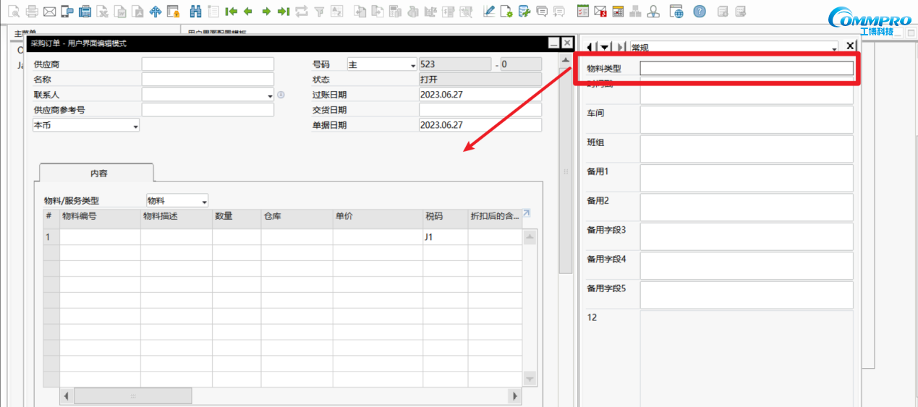Click the speech bubble messages icon
The height and width of the screenshot is (407, 918).
[x=542, y=12]
